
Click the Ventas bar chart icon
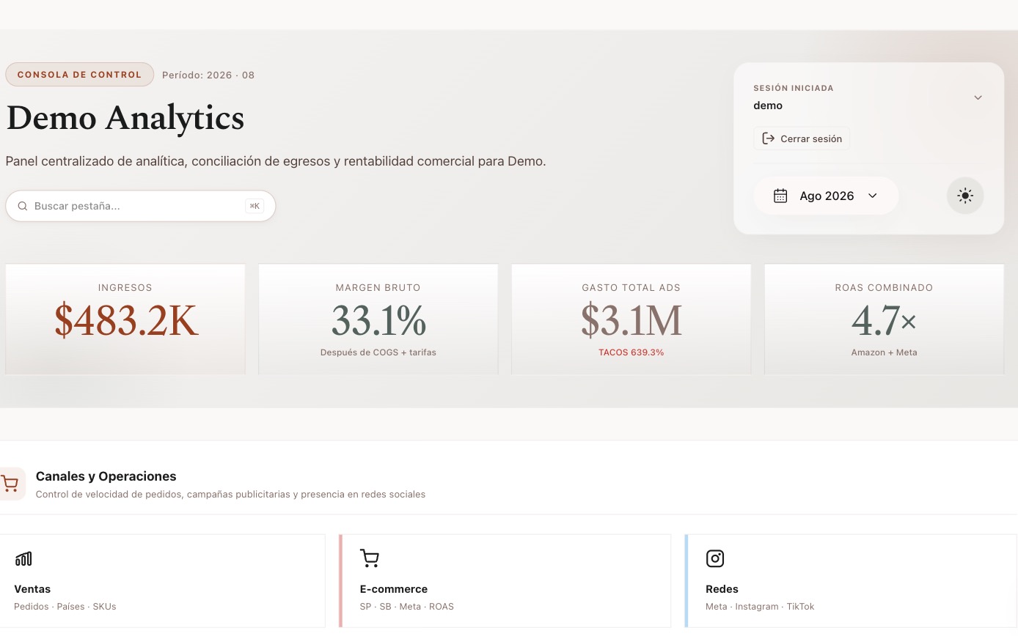pos(23,559)
